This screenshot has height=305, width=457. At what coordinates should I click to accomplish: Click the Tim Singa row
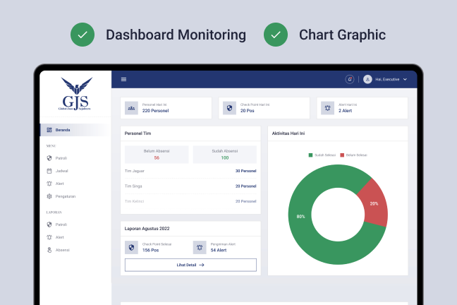(190, 186)
